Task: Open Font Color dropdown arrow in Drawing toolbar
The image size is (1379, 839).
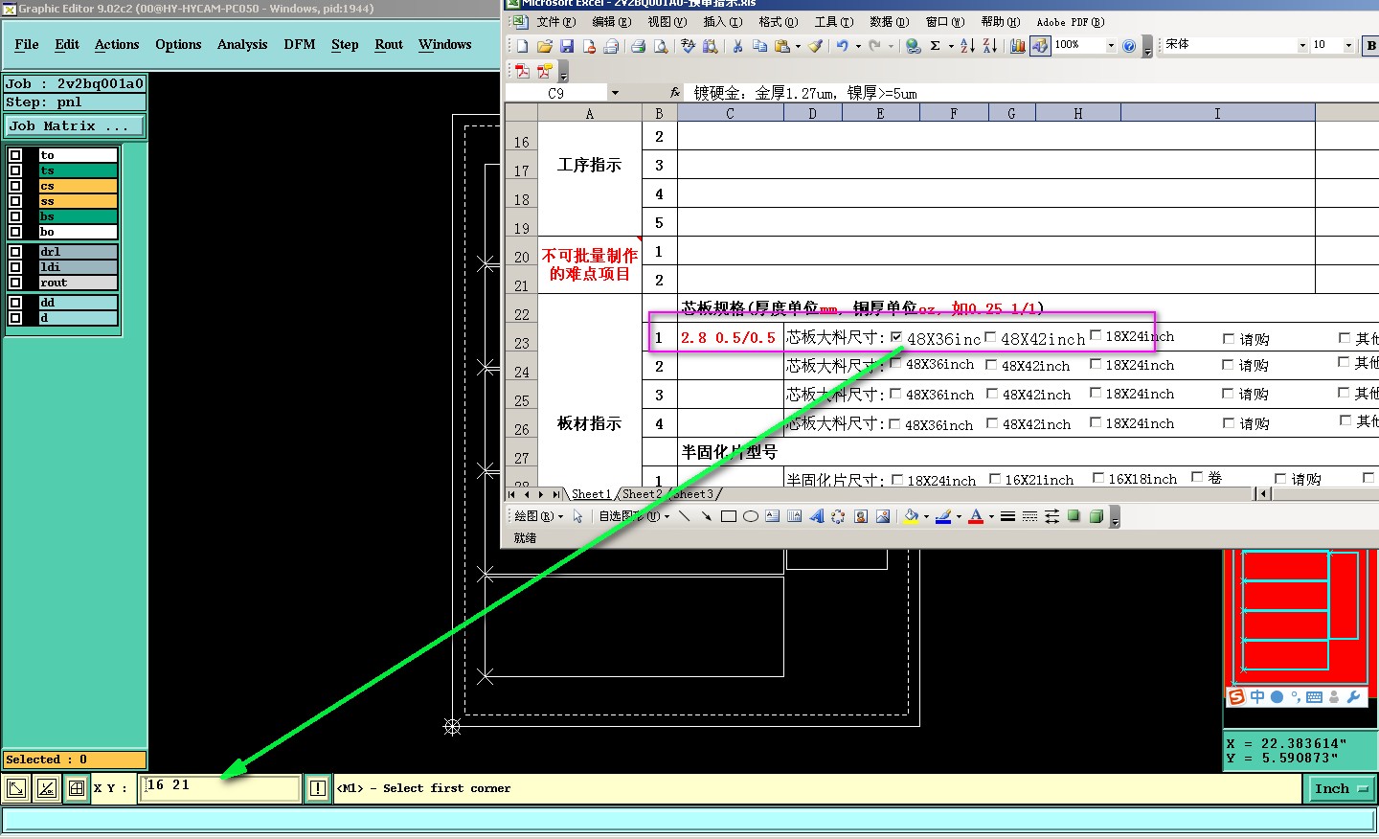Action: (x=991, y=516)
